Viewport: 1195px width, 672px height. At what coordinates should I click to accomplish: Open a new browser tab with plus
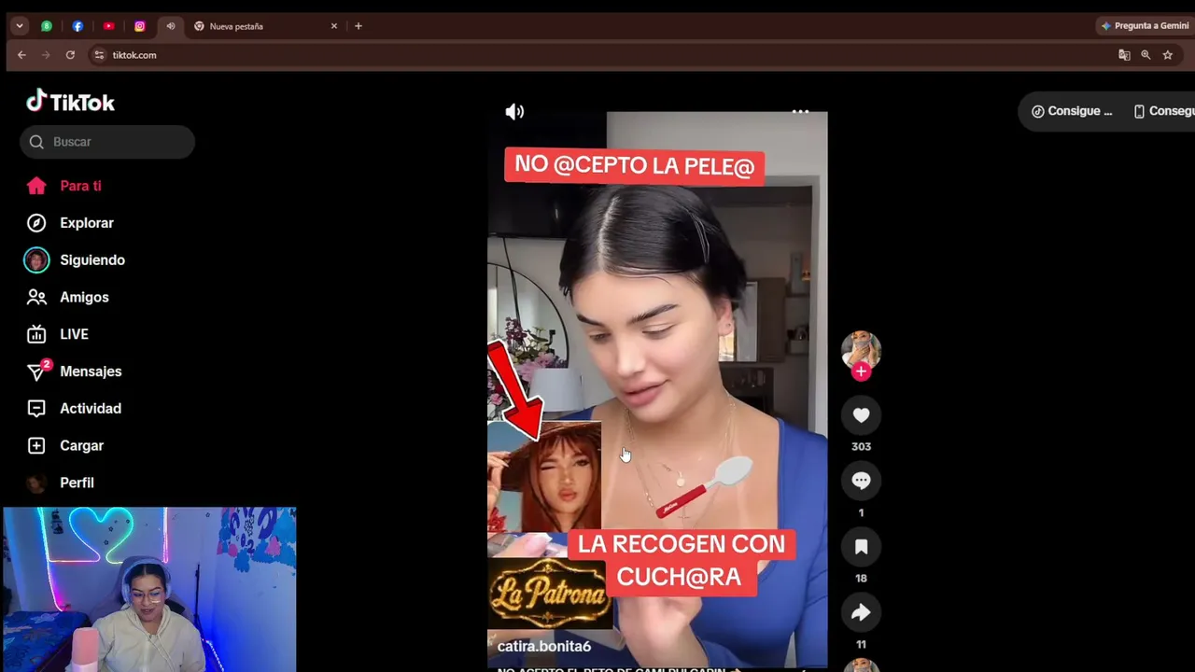358,26
